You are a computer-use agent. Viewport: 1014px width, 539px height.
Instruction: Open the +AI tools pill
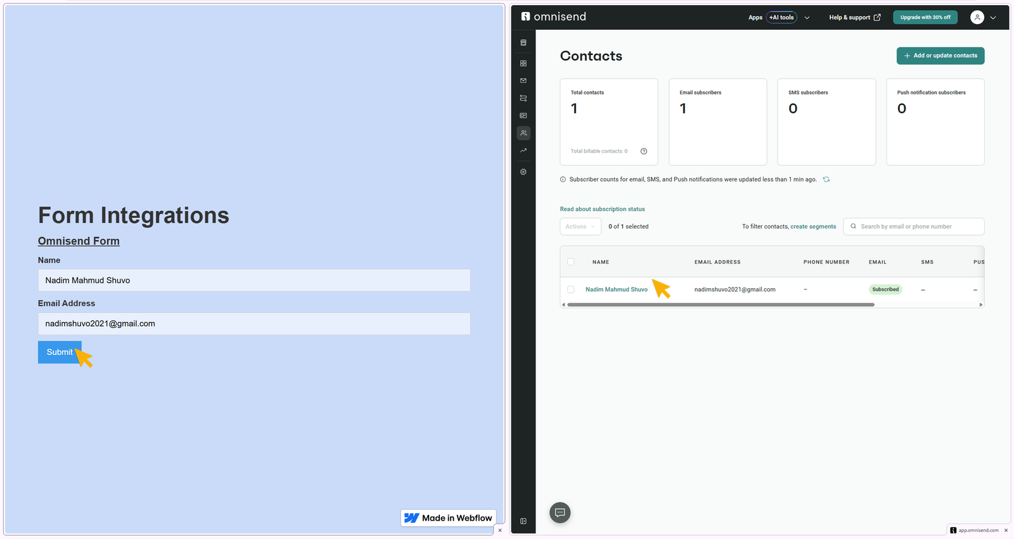781,18
